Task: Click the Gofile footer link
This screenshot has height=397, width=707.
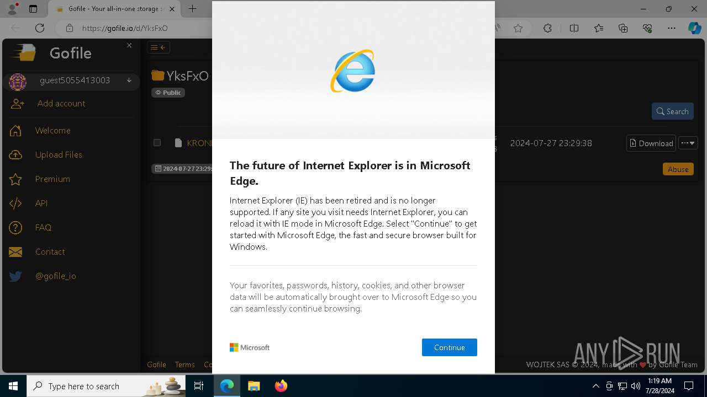Action: tap(156, 364)
